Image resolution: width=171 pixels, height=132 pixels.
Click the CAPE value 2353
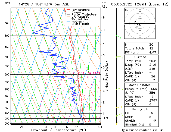[x=153, y=100]
